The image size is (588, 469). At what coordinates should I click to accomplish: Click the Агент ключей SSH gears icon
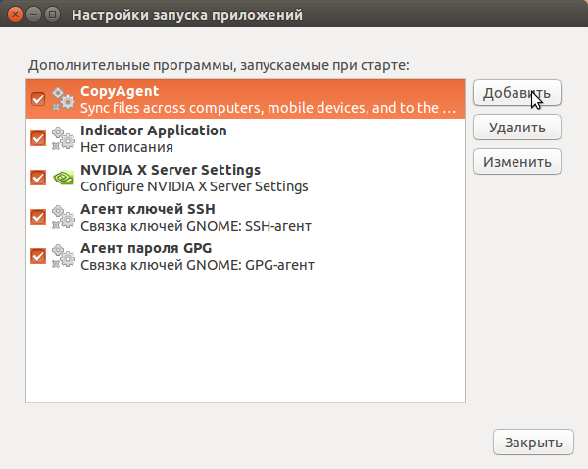pyautogui.click(x=64, y=217)
